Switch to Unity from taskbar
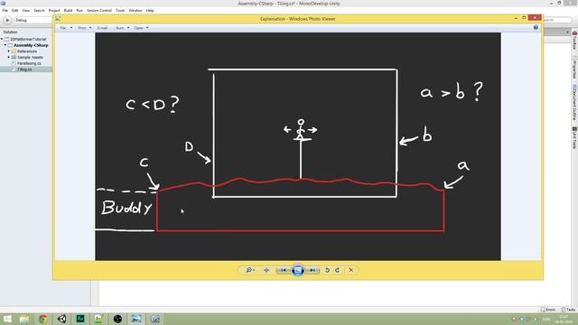 62,319
